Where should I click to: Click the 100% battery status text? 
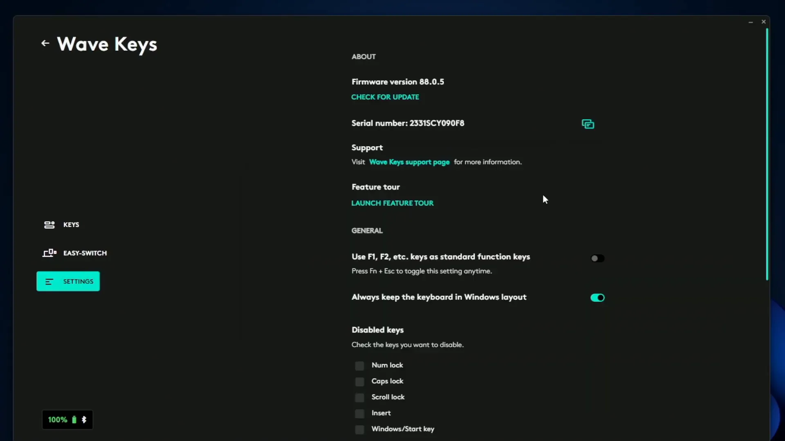[x=58, y=420]
